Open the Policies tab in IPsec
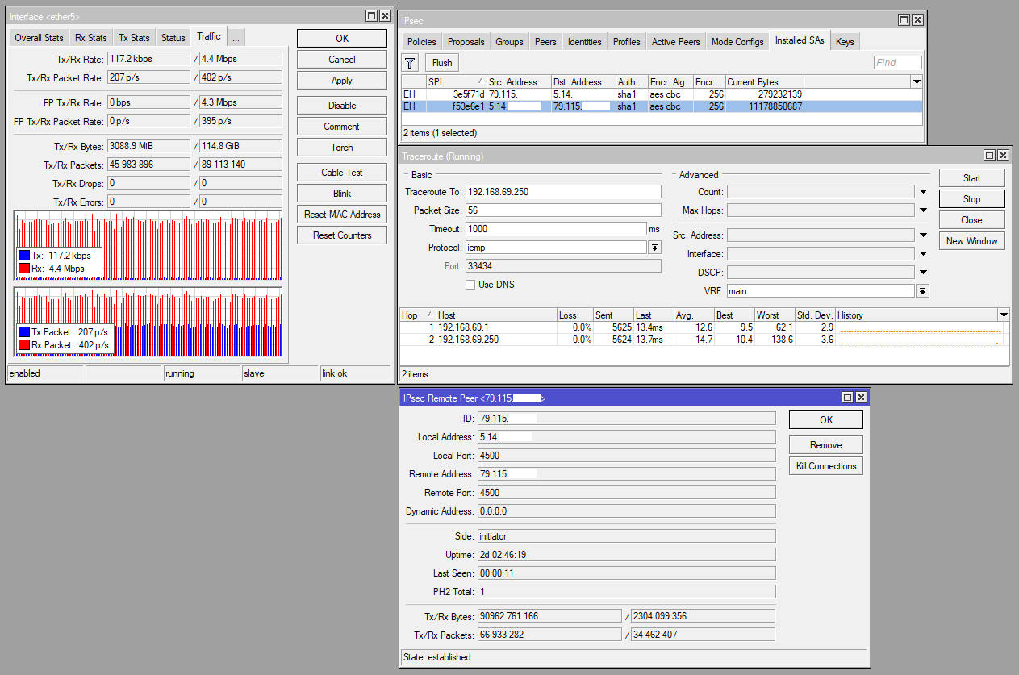The image size is (1019, 675). point(421,42)
